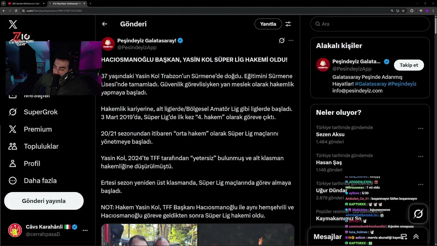The image size is (437, 246).
Task: Click Takip et follow button
Action: click(x=409, y=65)
